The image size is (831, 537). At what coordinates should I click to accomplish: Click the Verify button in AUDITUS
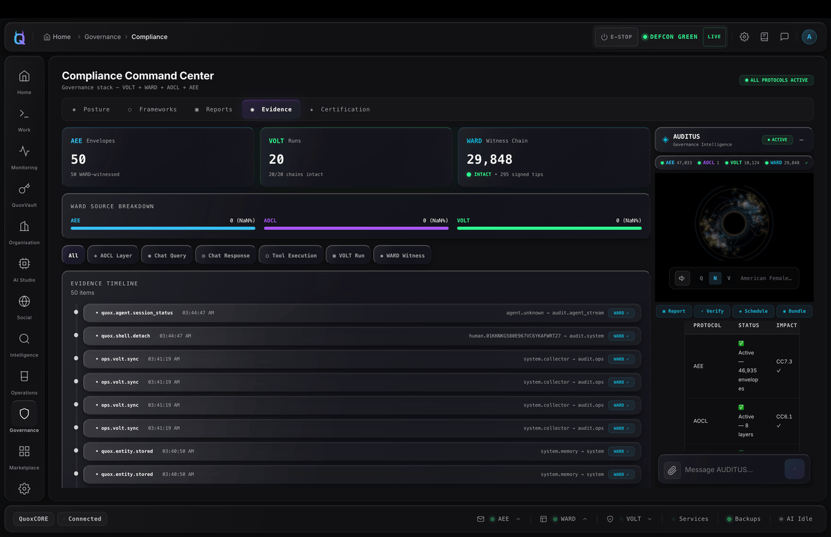[712, 311]
